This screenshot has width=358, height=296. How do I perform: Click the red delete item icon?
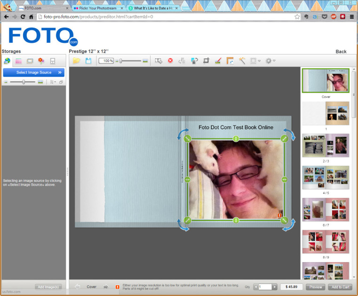tap(170, 61)
